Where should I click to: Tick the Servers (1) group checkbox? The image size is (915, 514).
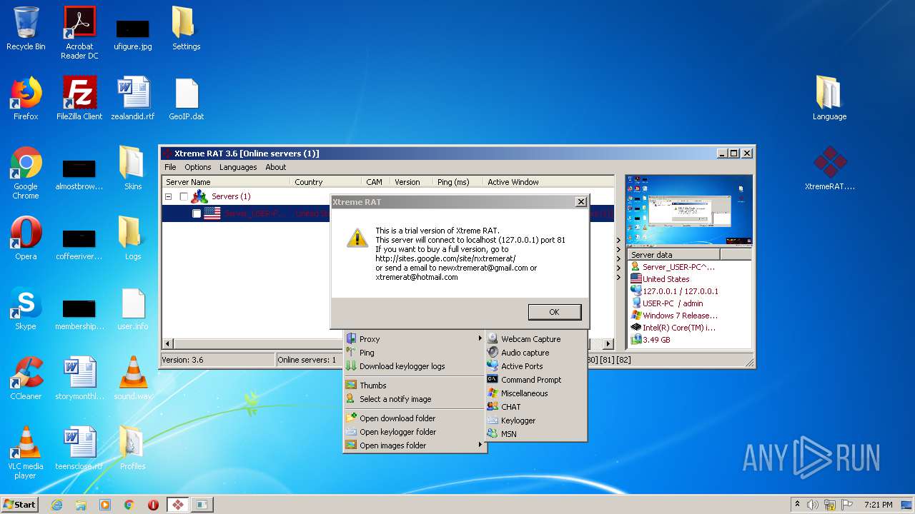tap(184, 196)
